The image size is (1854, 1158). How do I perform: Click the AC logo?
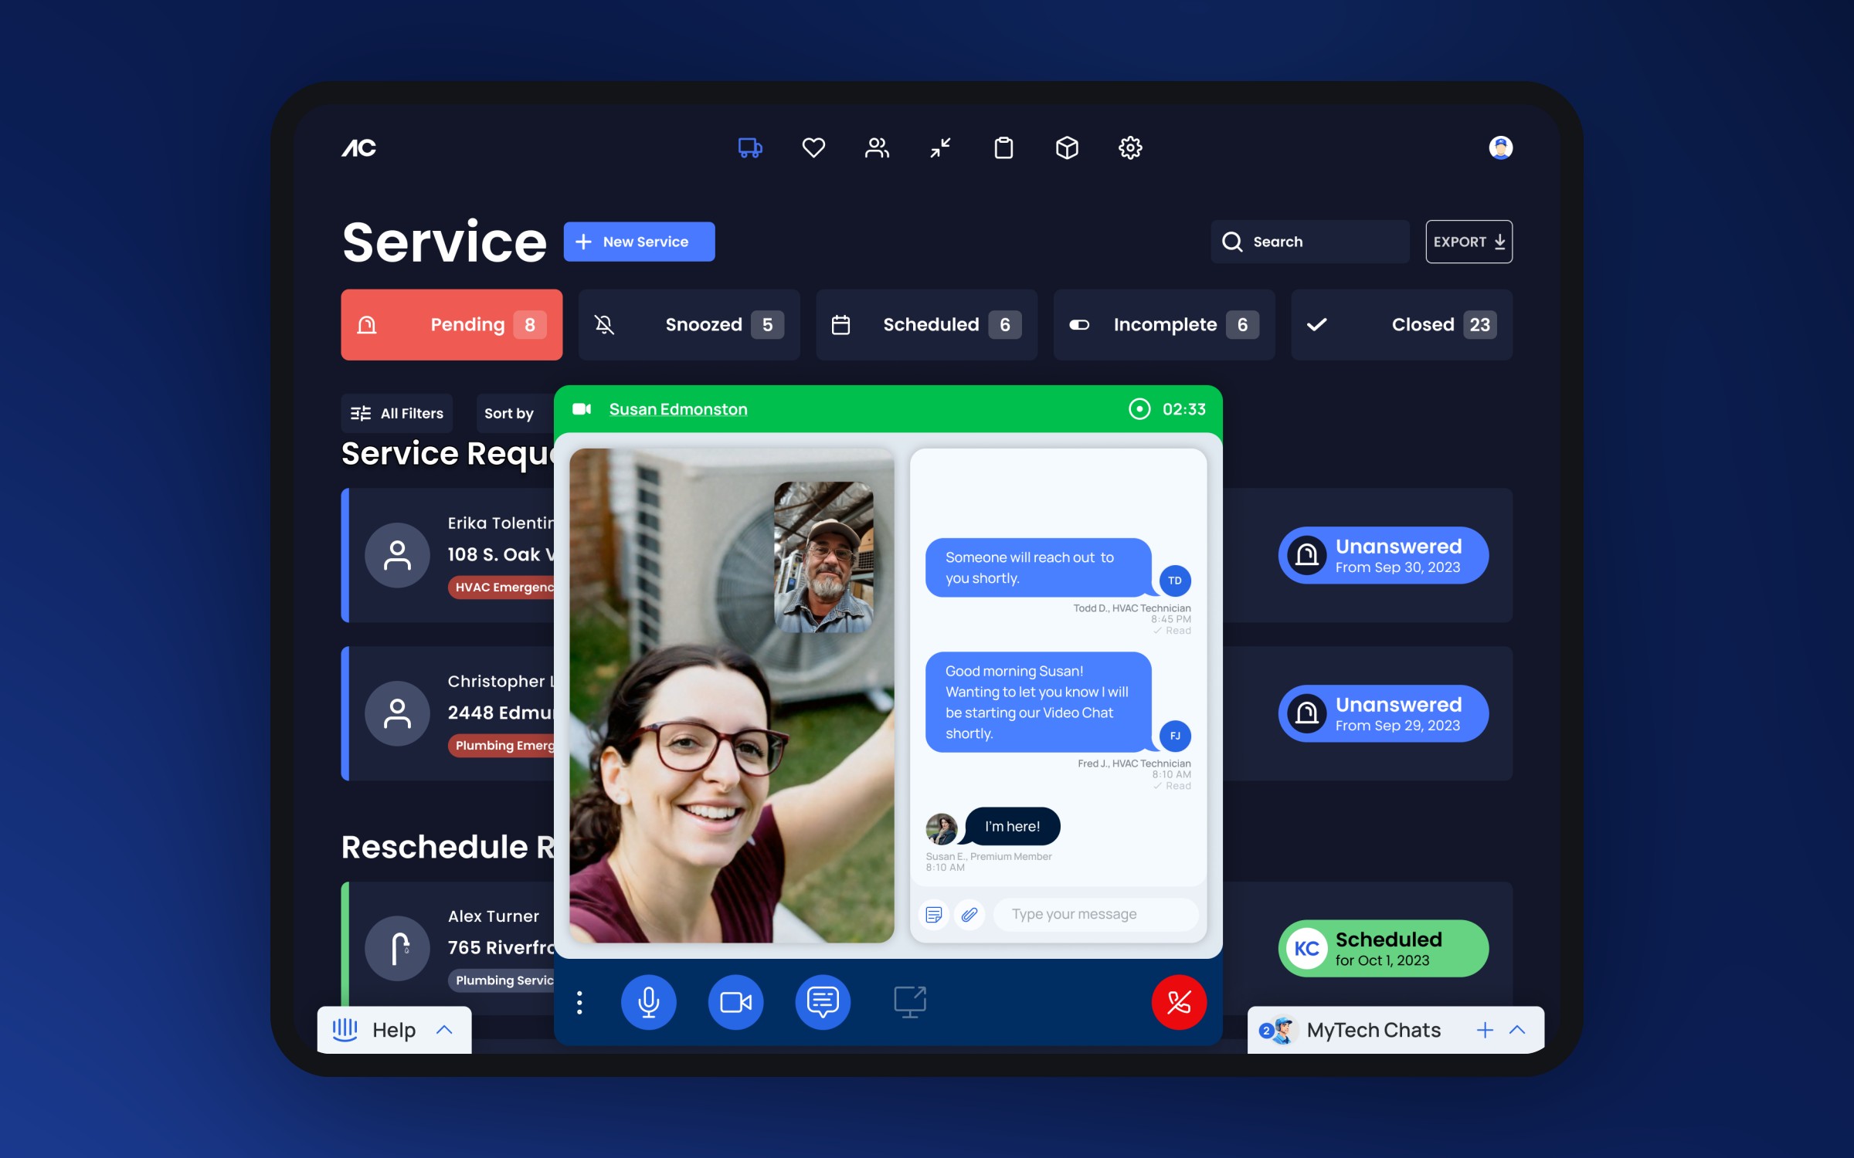coord(359,147)
